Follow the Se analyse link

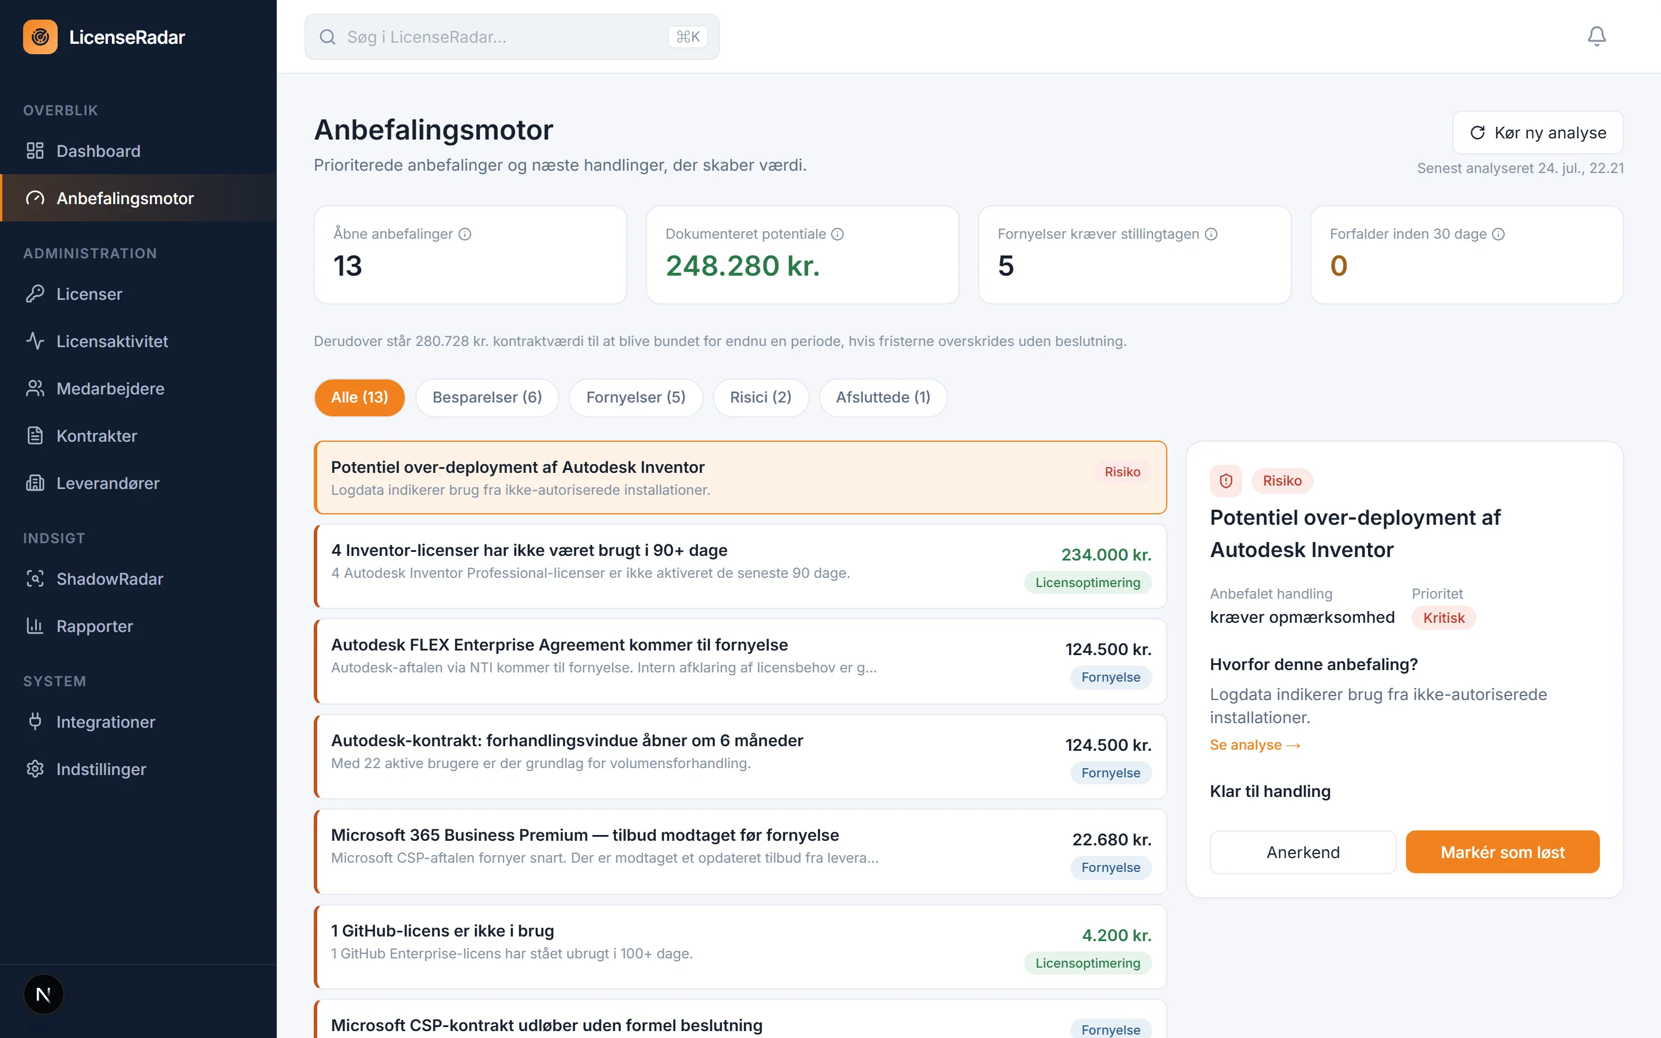(1254, 745)
